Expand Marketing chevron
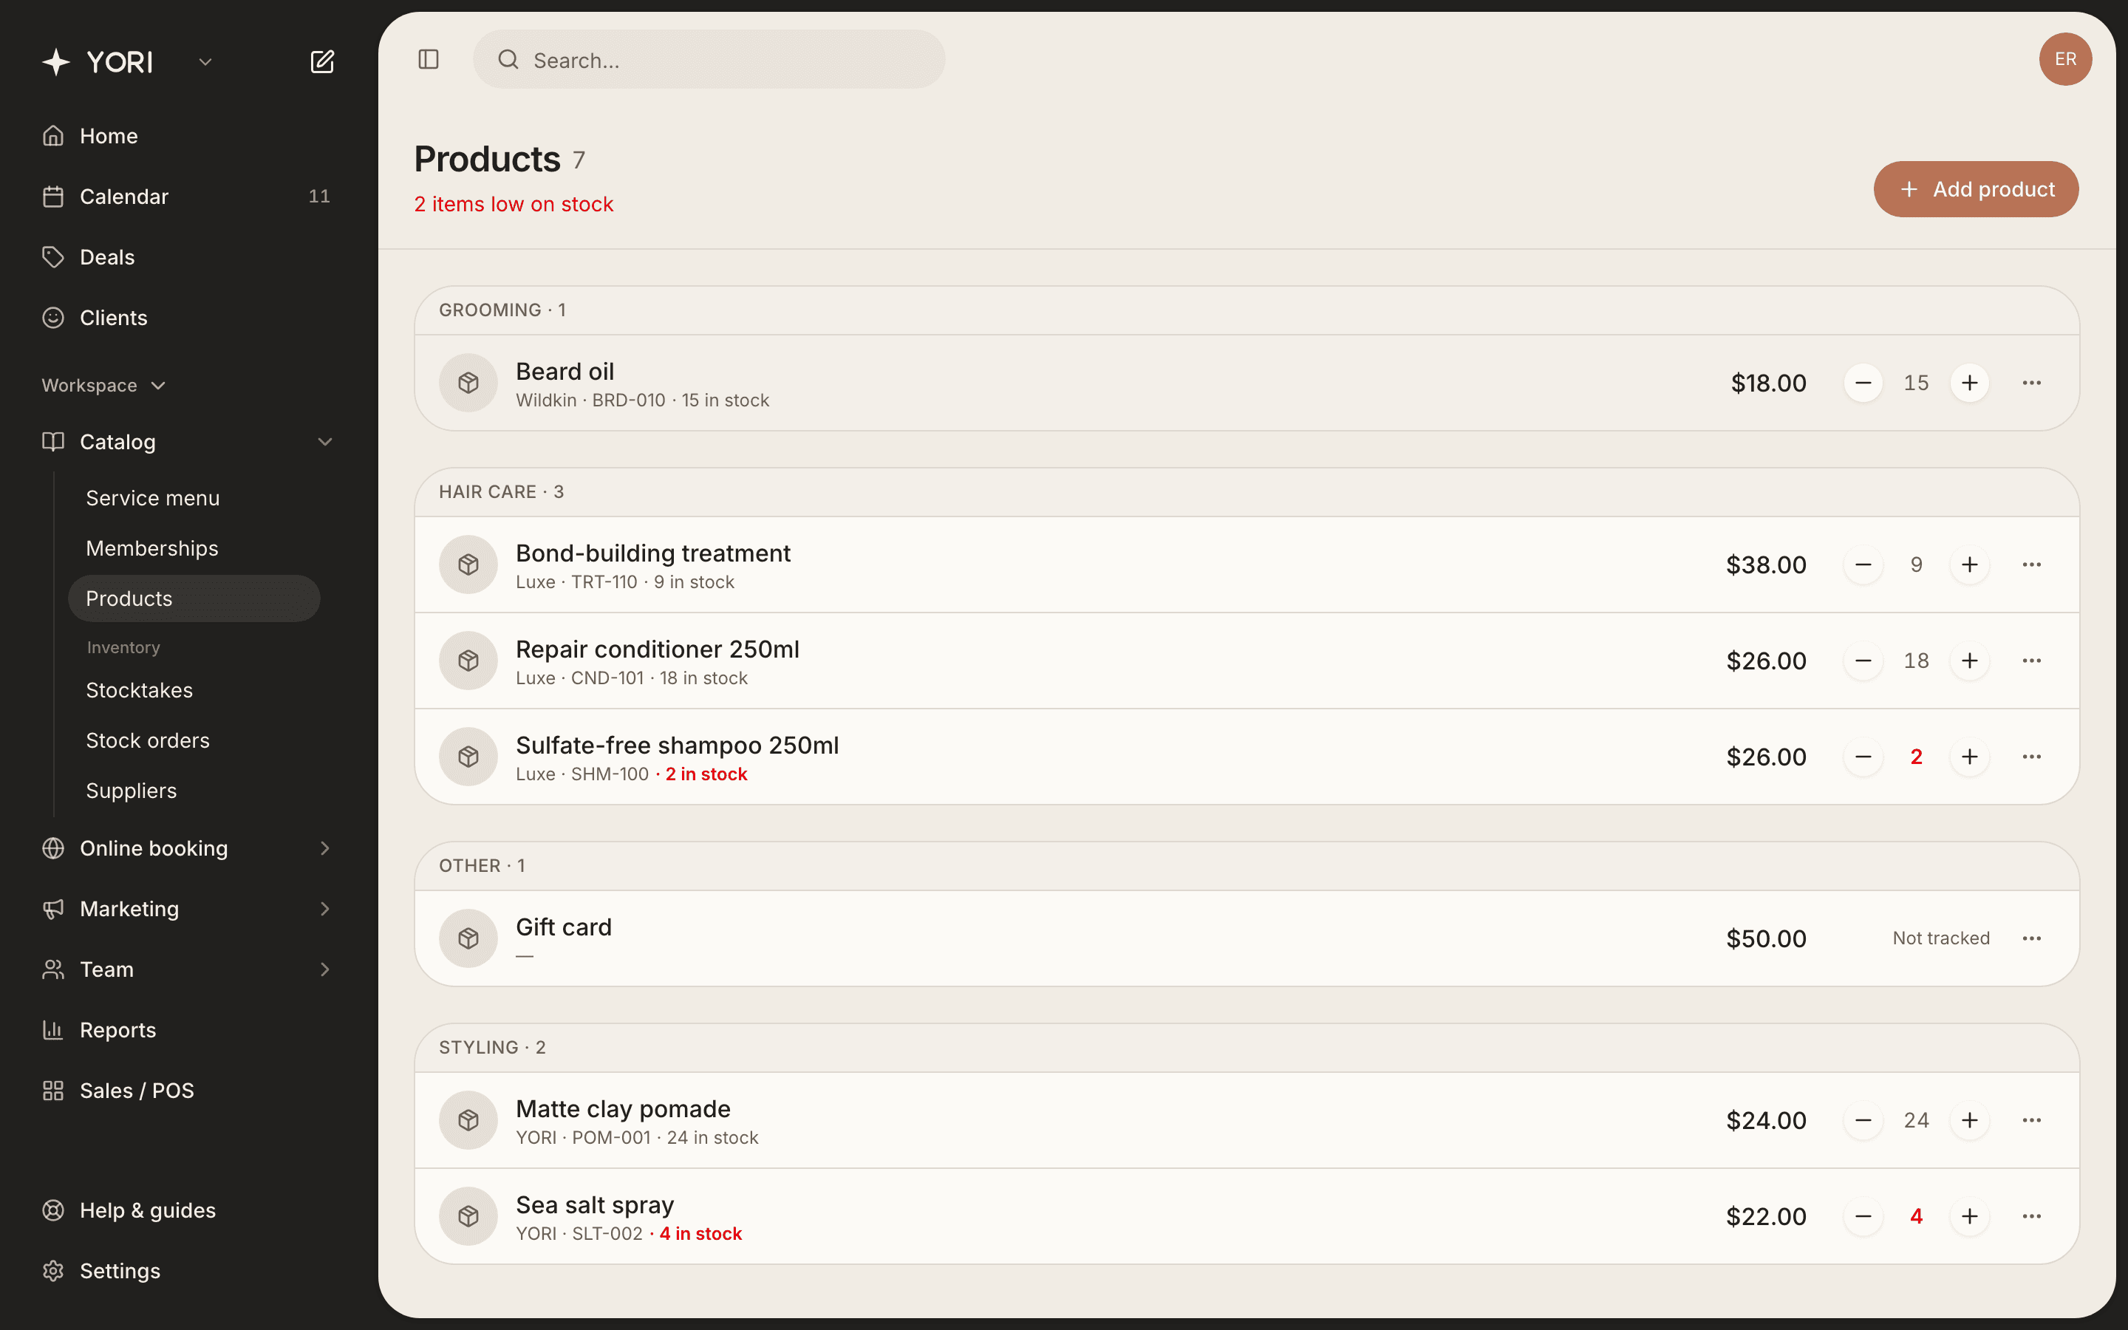The image size is (2128, 1330). pyautogui.click(x=324, y=909)
